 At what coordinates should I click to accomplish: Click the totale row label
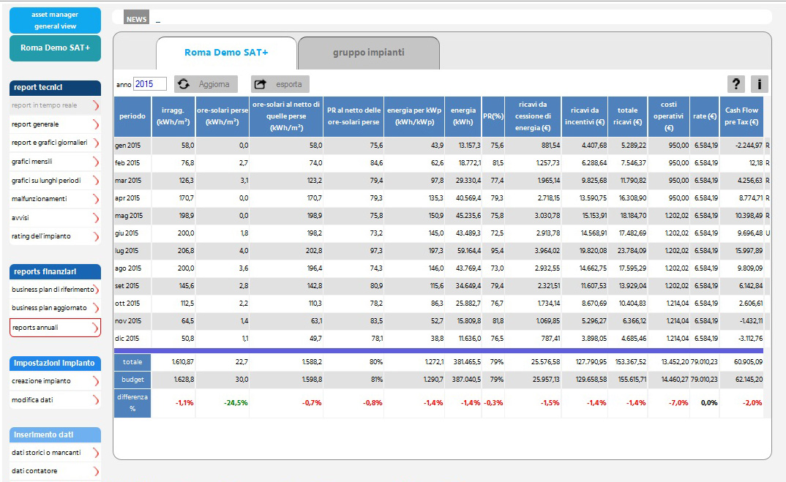pos(132,362)
